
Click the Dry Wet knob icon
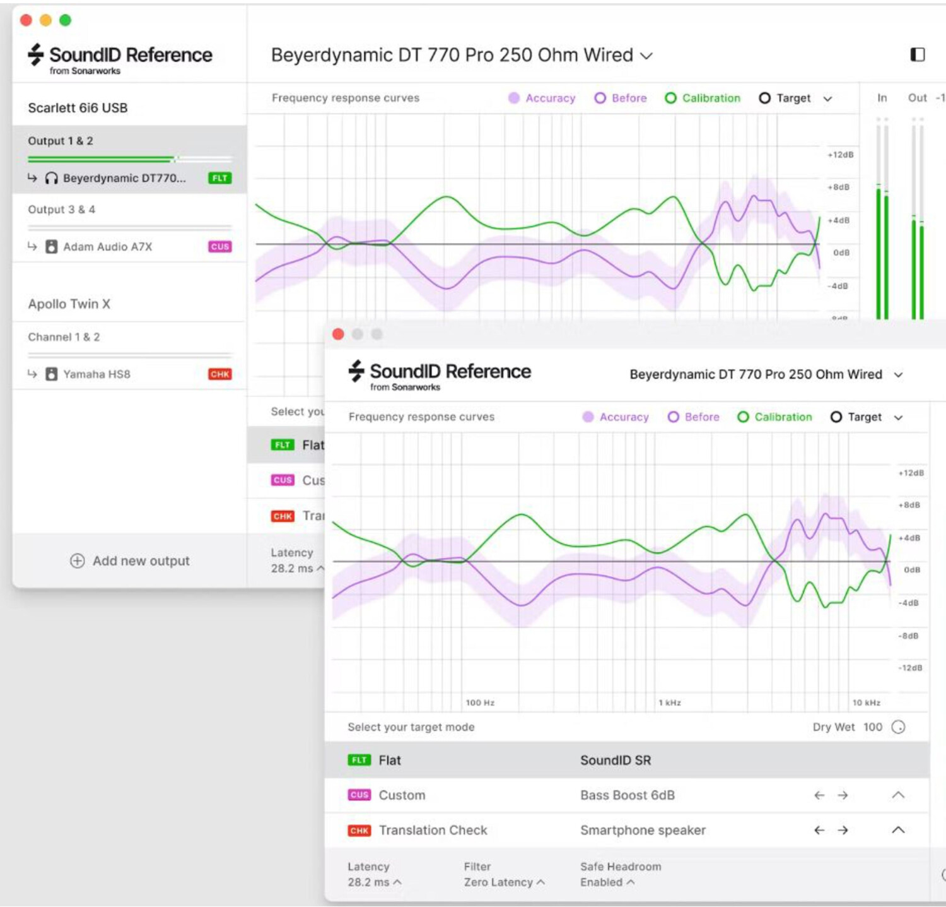point(898,727)
